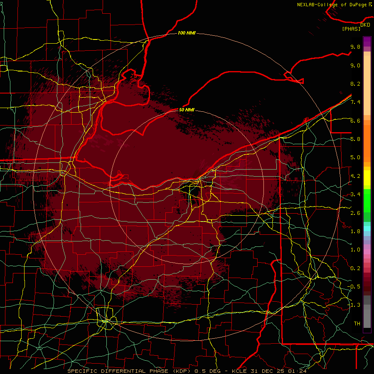Click the 3.4 scale value
Viewport: 374px width, 374px height.
(x=355, y=194)
